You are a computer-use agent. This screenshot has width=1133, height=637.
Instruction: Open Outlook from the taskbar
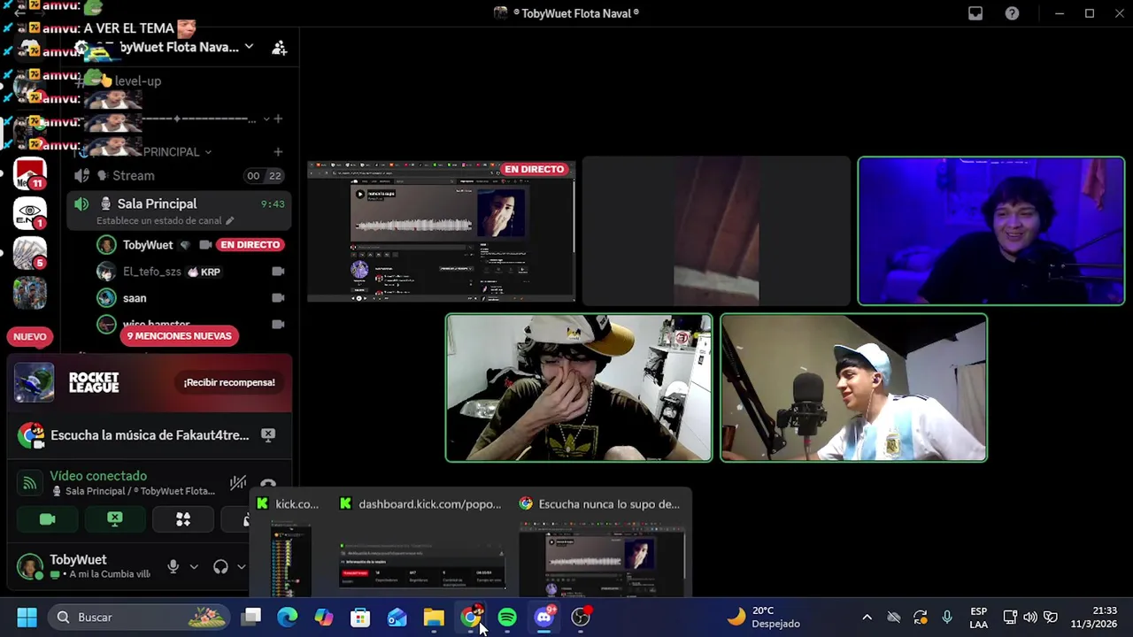[x=397, y=617]
